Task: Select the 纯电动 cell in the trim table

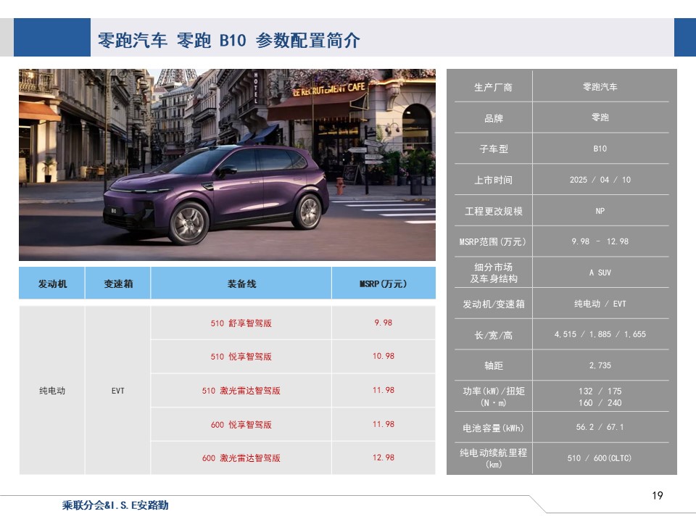Action: pyautogui.click(x=52, y=391)
